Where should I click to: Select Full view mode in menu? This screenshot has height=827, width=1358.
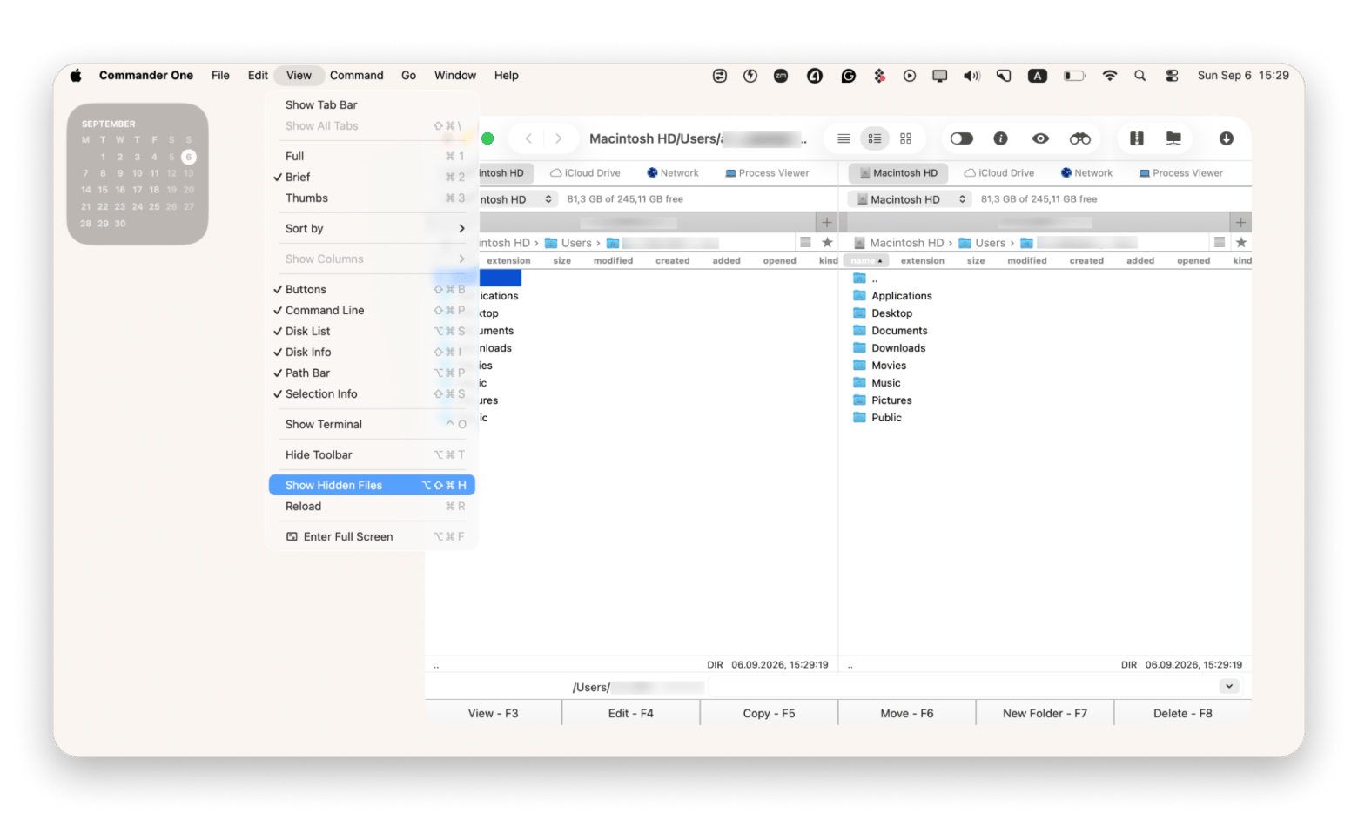[x=372, y=156]
